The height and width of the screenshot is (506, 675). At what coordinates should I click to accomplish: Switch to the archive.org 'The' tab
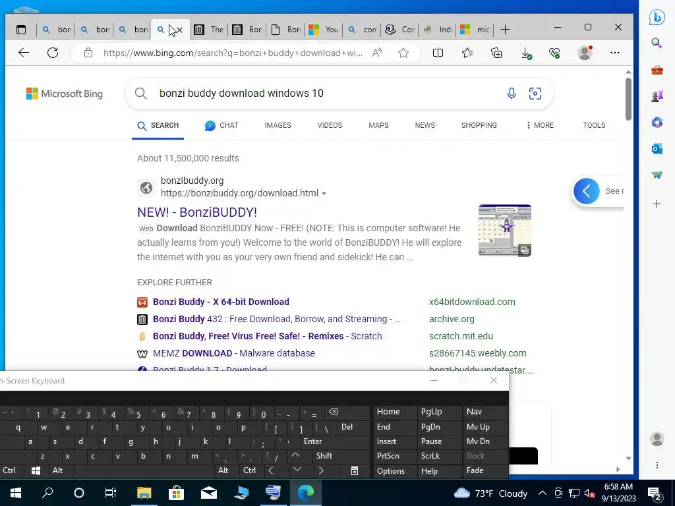pyautogui.click(x=209, y=30)
